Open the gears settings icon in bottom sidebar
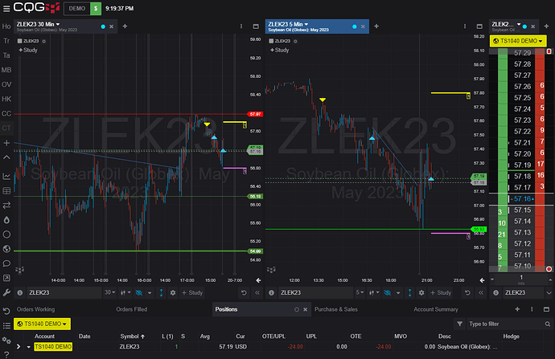Image resolution: width=555 pixels, height=359 pixels. [6, 340]
